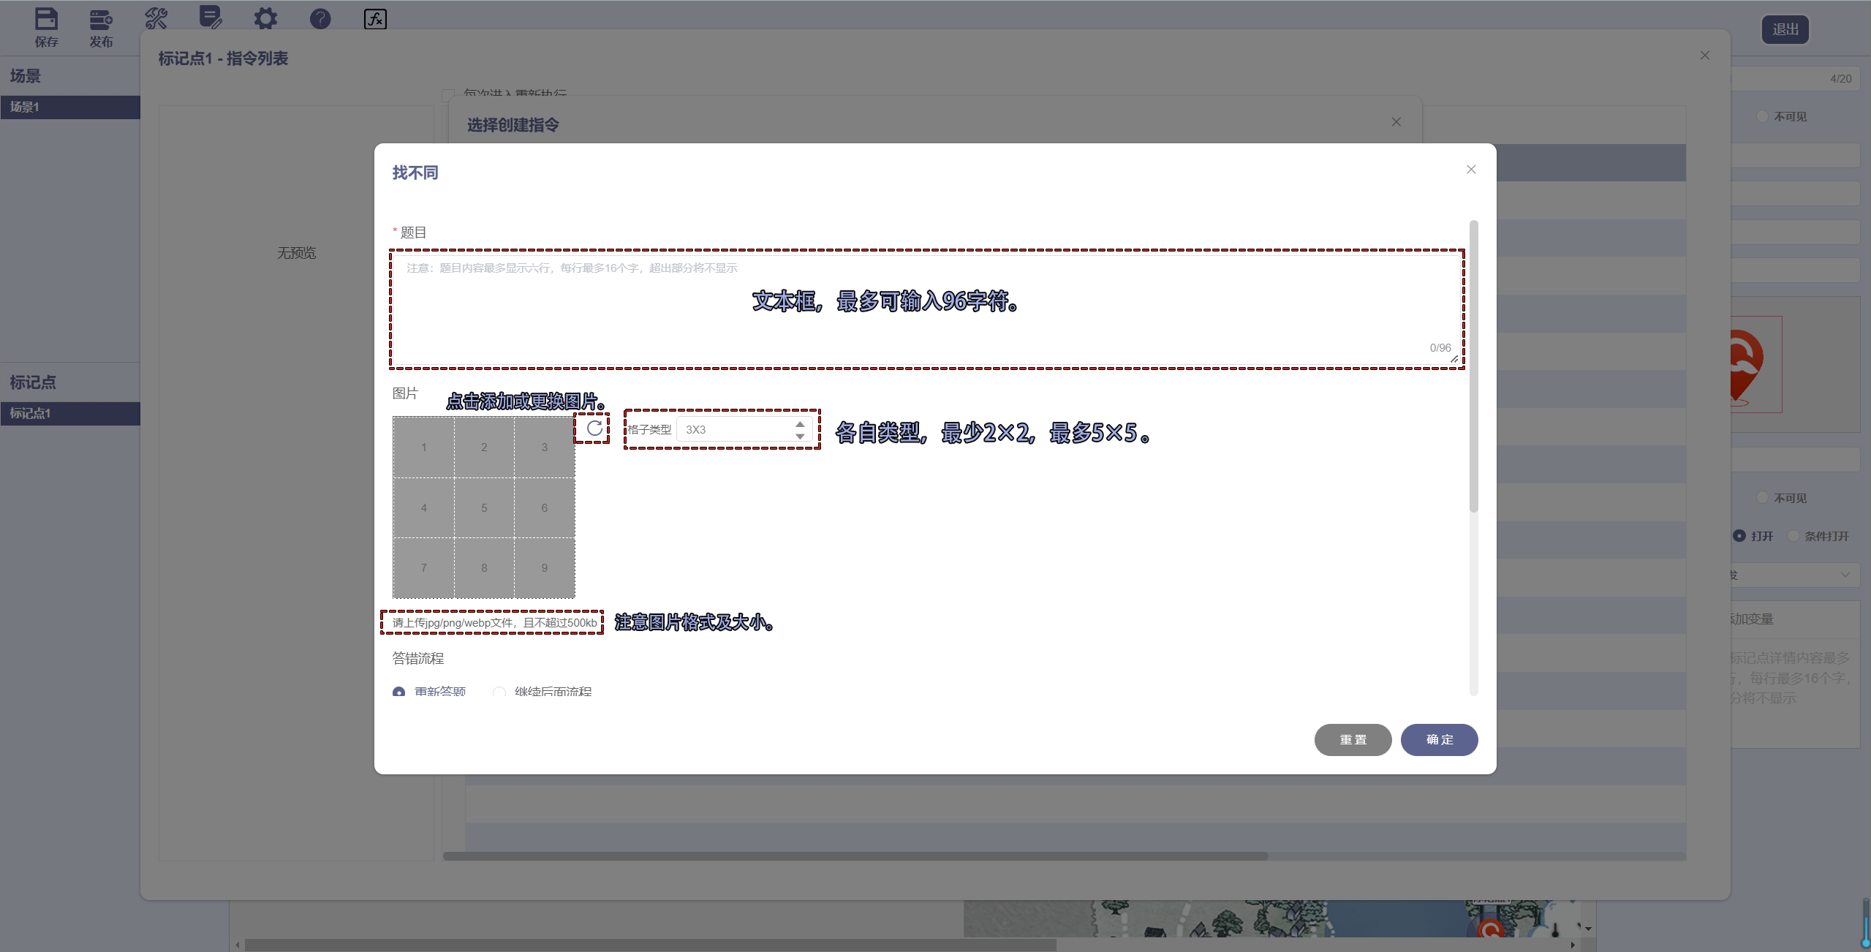The height and width of the screenshot is (952, 1871).
Task: Select the 条件打开 radio button
Action: (1793, 536)
